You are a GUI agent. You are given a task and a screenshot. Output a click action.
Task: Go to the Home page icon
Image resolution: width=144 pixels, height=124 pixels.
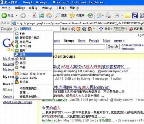[x=49, y=15]
